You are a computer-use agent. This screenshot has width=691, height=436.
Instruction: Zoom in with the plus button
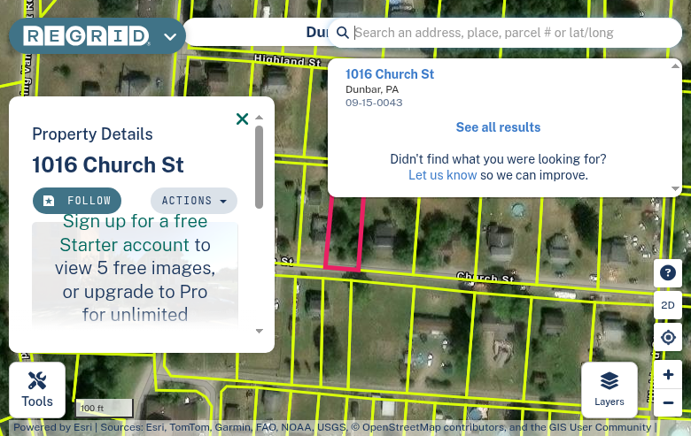coord(668,375)
